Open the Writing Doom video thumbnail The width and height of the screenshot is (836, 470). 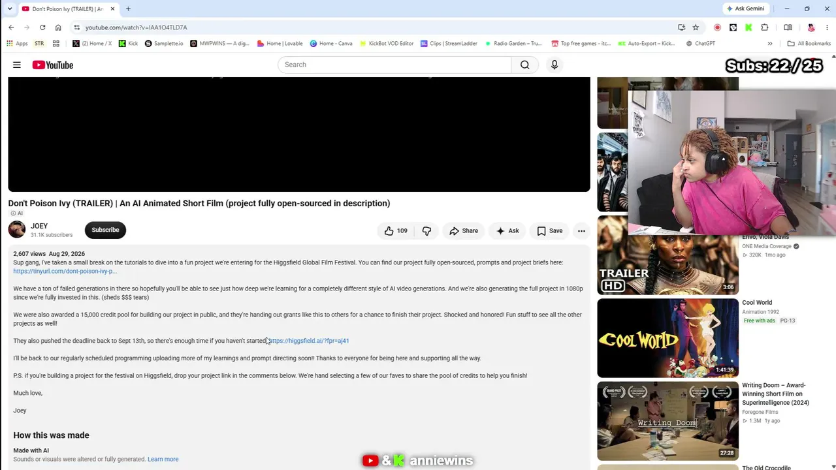click(x=667, y=421)
